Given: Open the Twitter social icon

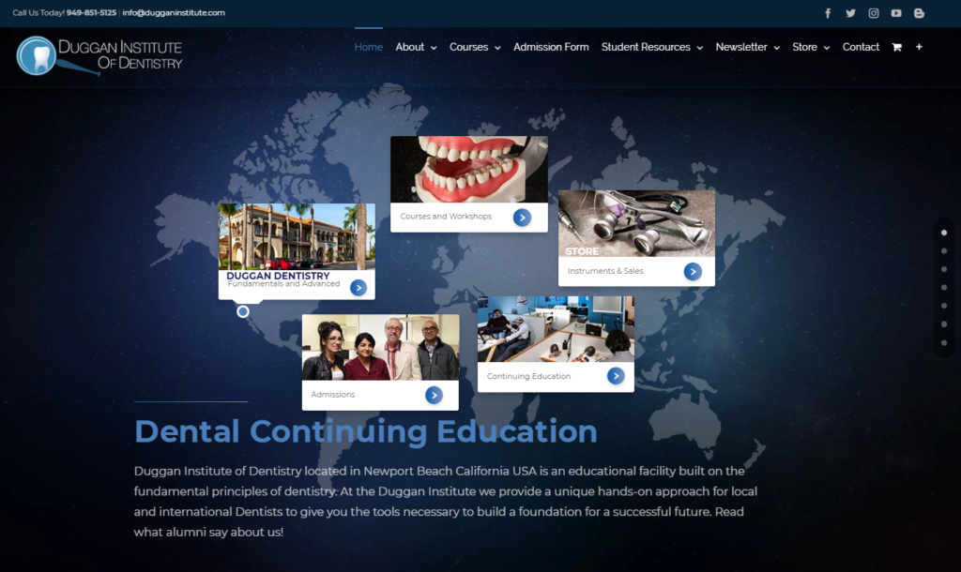Looking at the screenshot, I should point(850,13).
